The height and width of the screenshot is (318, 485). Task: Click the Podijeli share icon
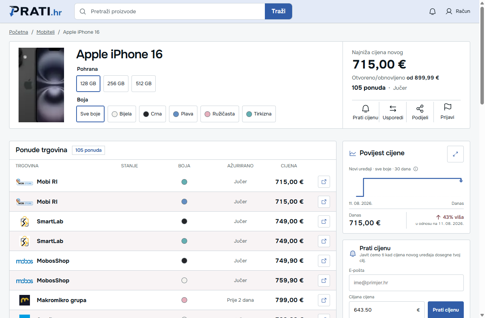click(x=420, y=109)
